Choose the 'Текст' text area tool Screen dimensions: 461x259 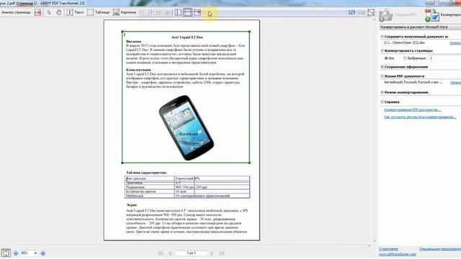click(x=75, y=12)
